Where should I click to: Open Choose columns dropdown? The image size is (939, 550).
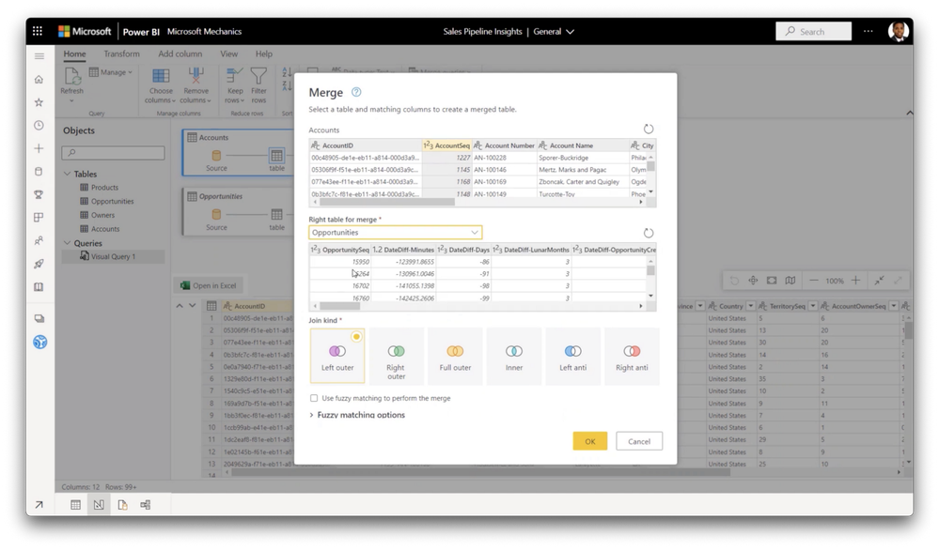(161, 84)
